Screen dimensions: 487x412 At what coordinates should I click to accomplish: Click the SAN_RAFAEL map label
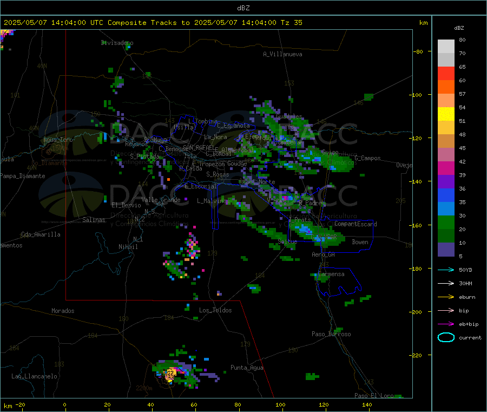[198, 147]
